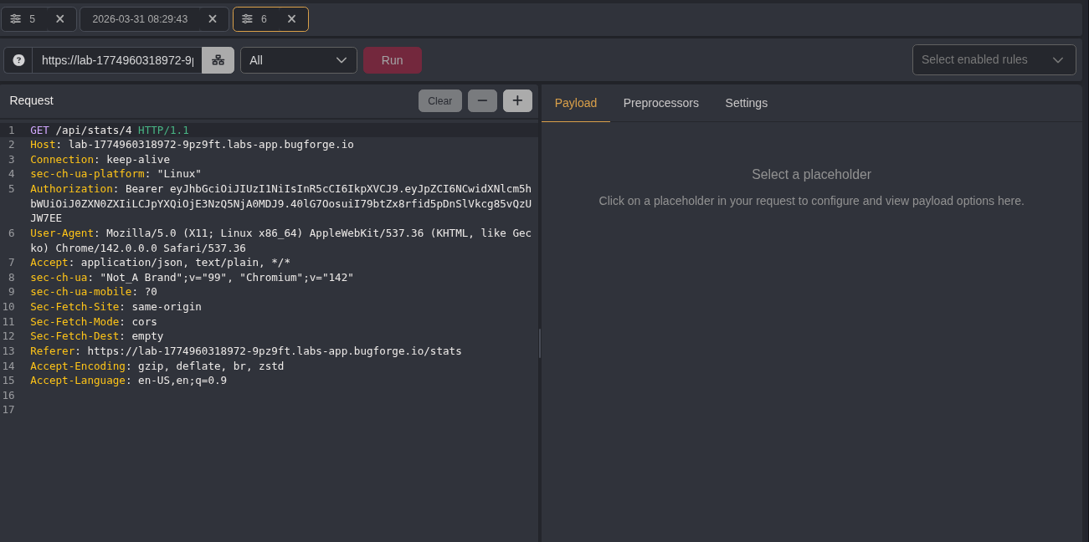Click the sliders icon on tab 6
Screen dimensions: 1089x542
tap(247, 18)
